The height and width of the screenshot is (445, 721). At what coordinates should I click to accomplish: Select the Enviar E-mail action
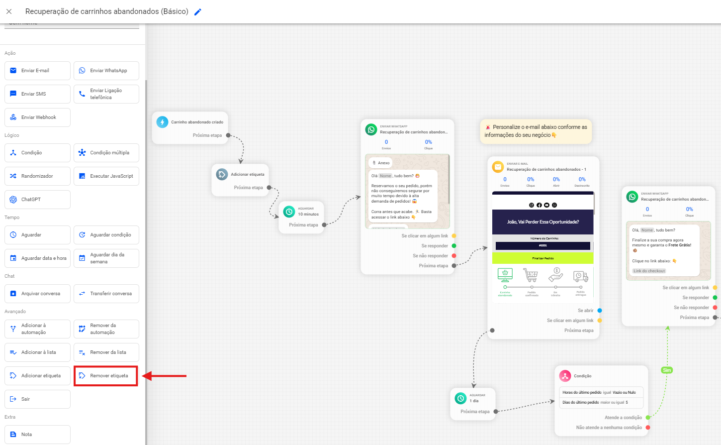[x=37, y=71]
